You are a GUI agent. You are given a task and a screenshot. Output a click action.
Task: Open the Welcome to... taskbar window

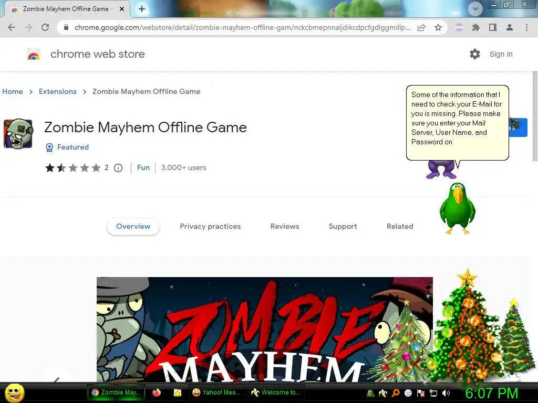coord(276,393)
